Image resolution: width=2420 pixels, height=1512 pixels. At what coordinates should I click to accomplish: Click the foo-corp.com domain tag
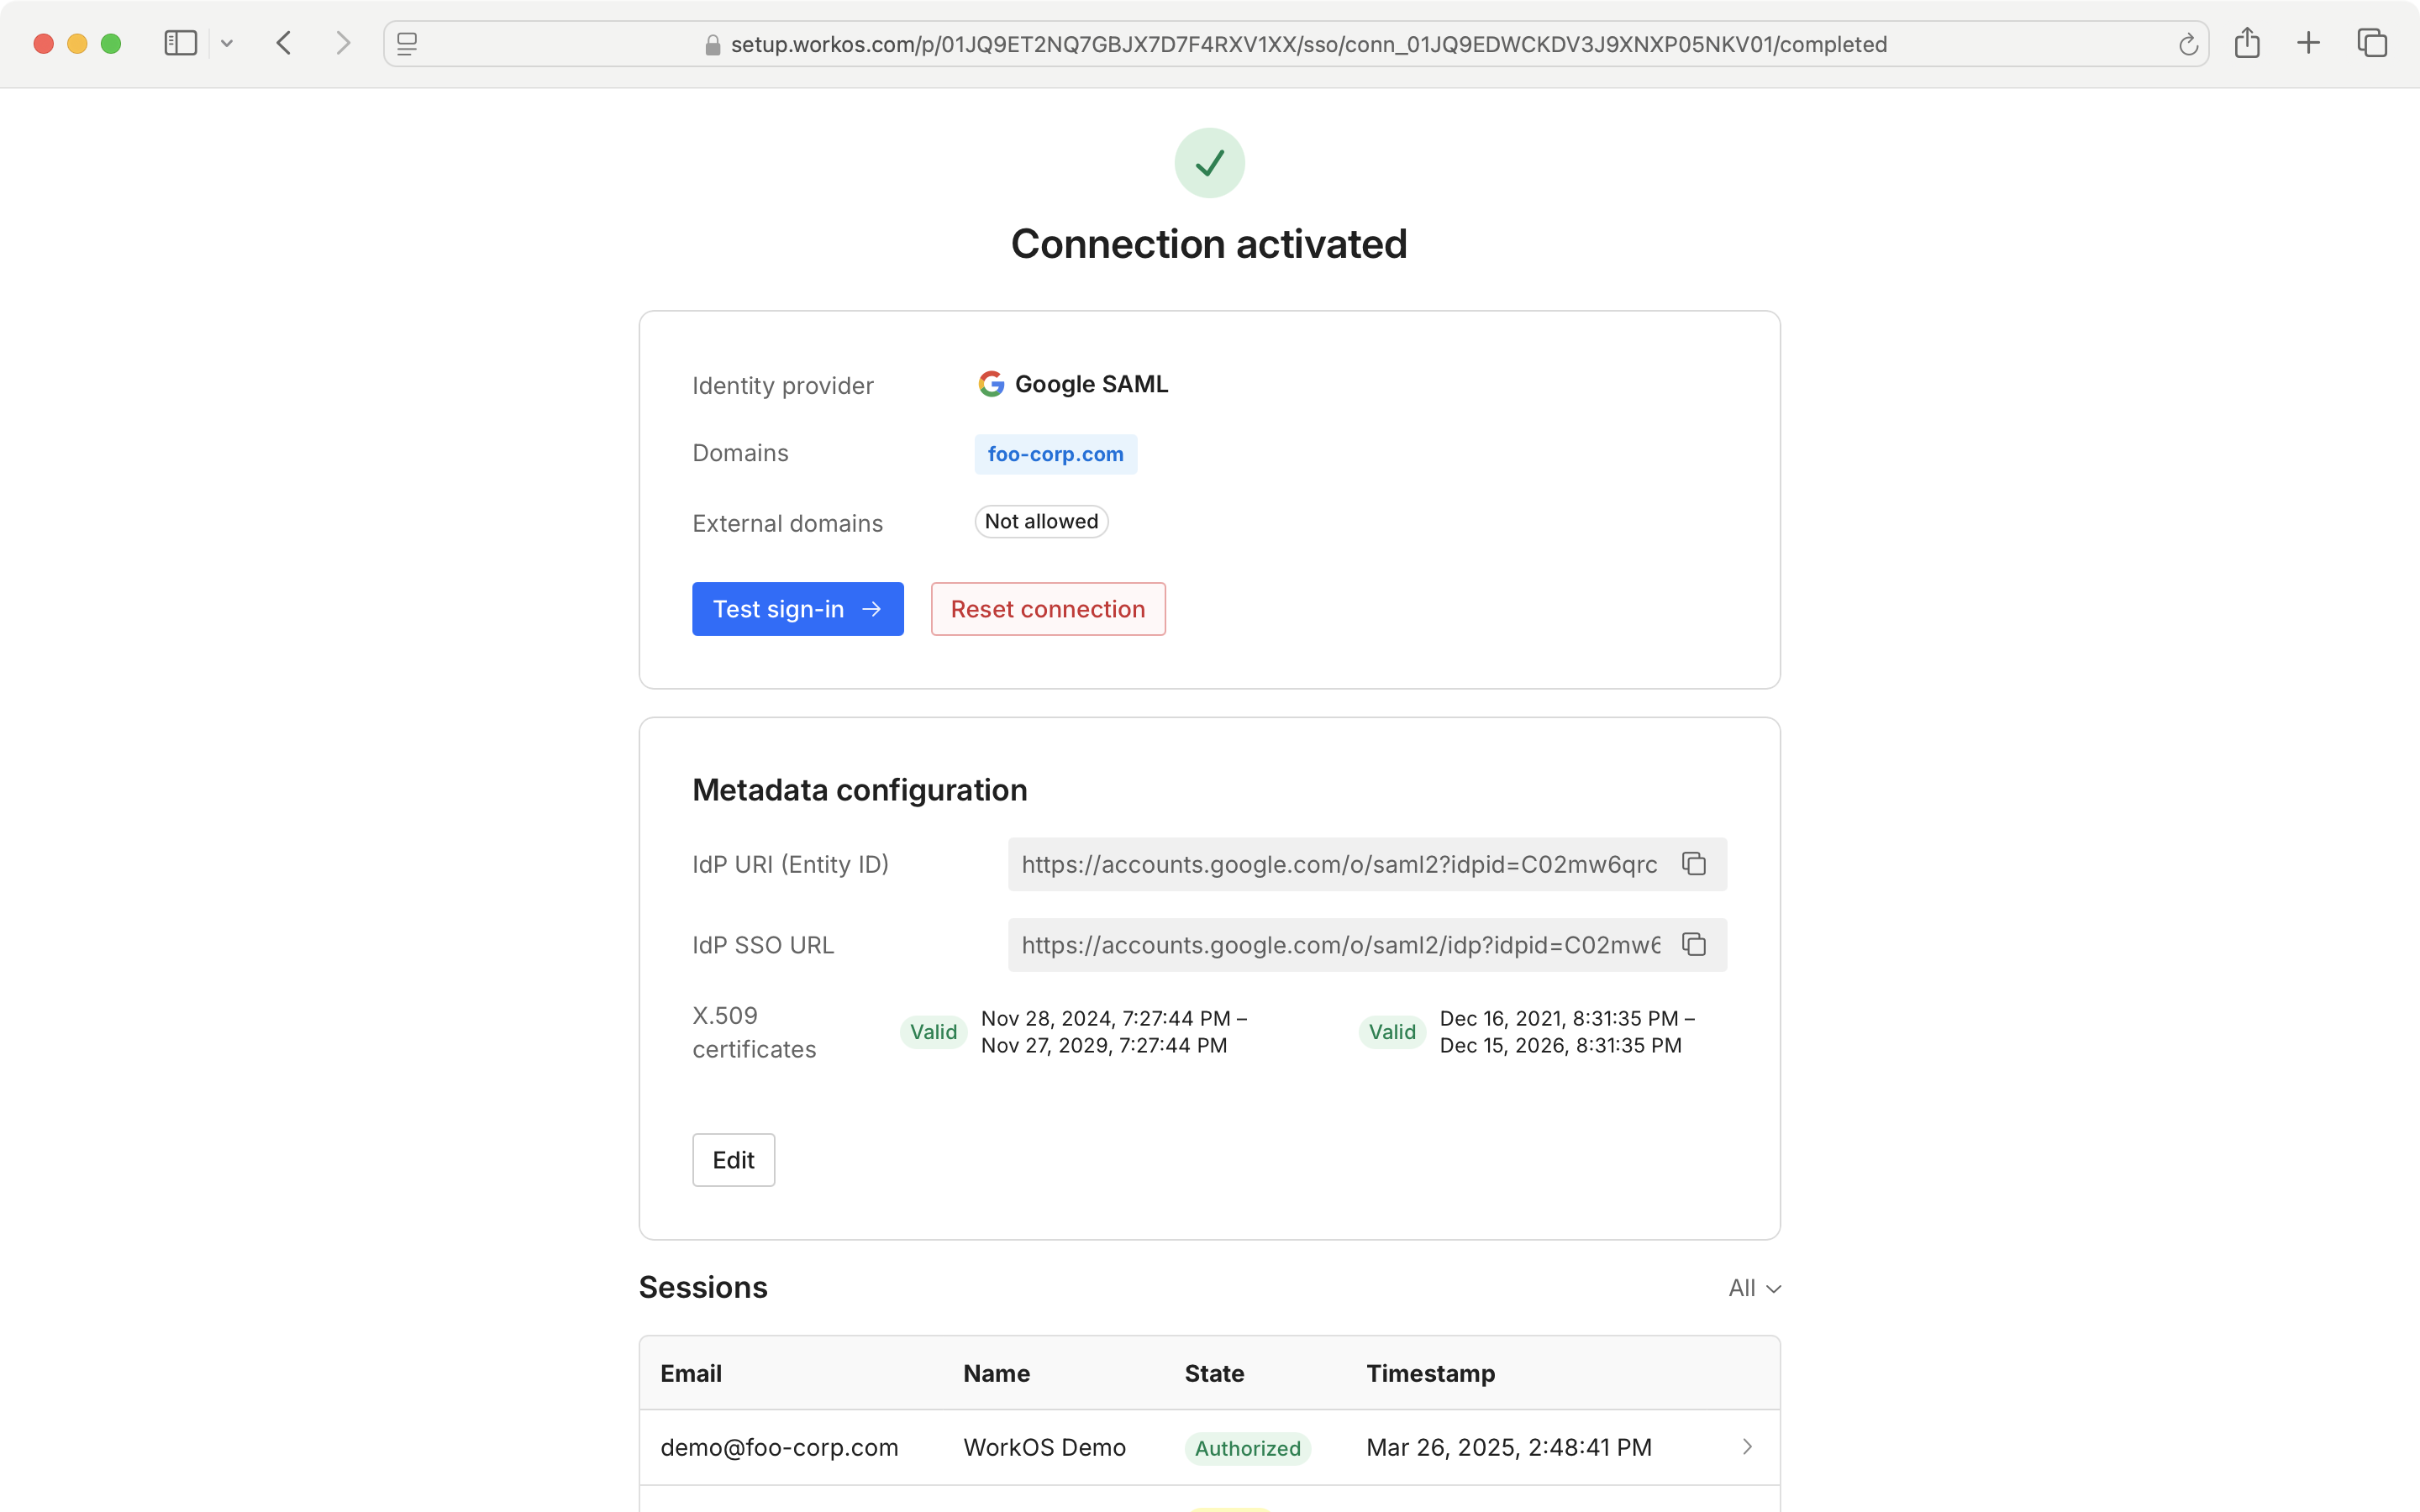(1055, 454)
